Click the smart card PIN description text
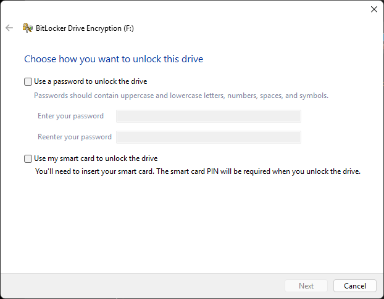 tap(198, 171)
